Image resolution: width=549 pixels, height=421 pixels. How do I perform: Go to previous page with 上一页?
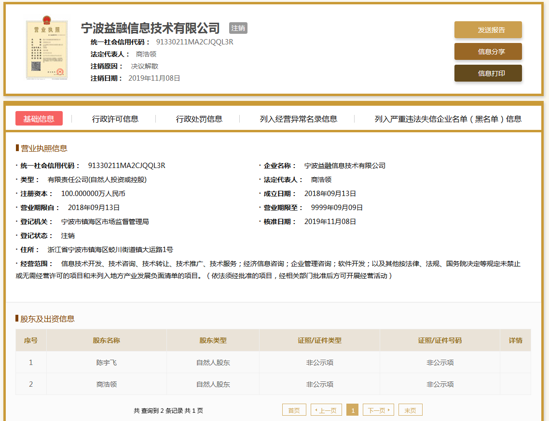[327, 410]
